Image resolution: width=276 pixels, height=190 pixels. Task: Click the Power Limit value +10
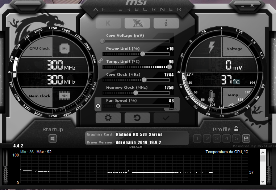click(170, 49)
